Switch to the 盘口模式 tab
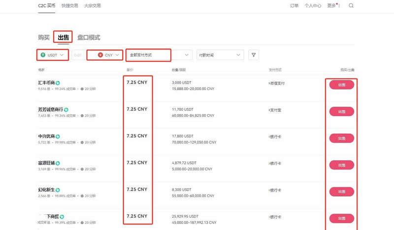The width and height of the screenshot is (394, 230). pyautogui.click(x=89, y=37)
